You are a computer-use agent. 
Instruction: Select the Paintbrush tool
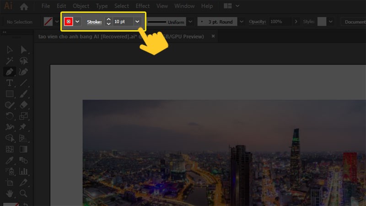coord(23,94)
